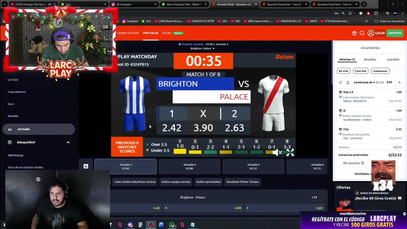Bet on away win 2 at 2.63

[285, 208]
